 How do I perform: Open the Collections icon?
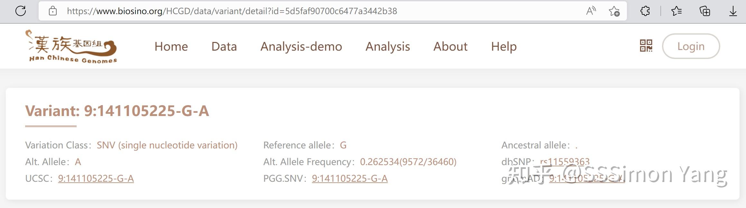[705, 11]
